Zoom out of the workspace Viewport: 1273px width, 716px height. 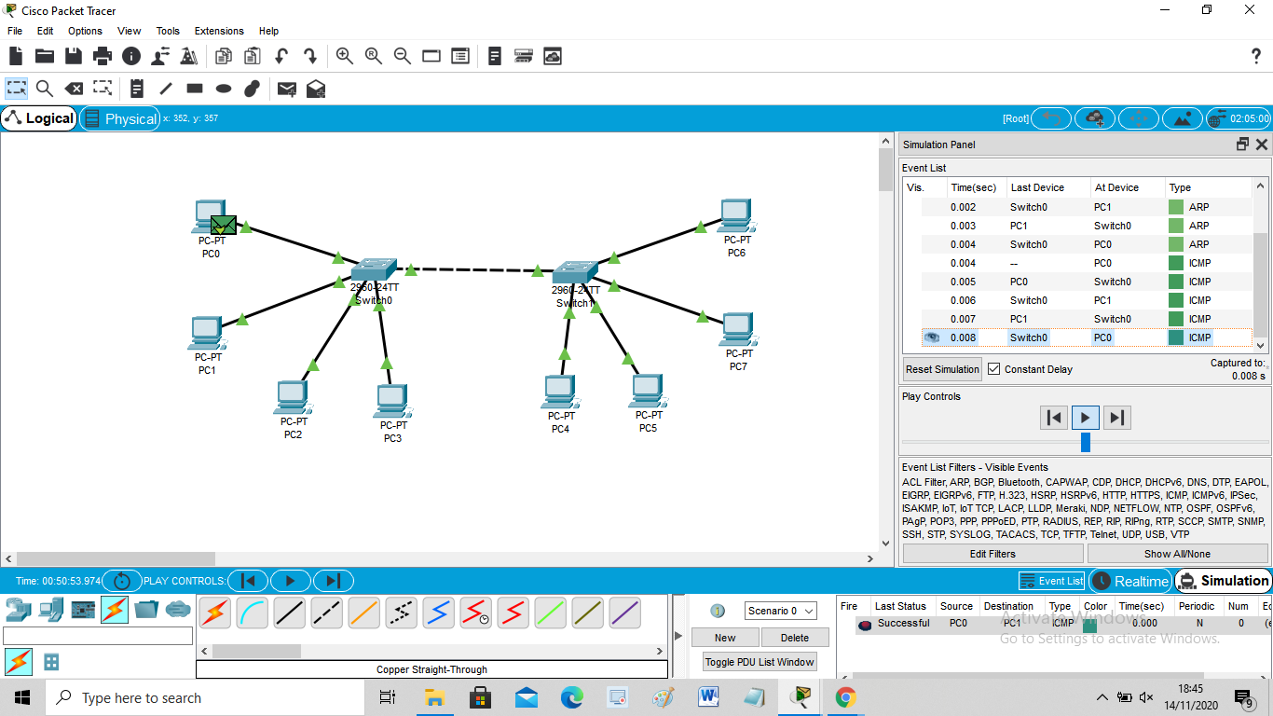(x=403, y=56)
